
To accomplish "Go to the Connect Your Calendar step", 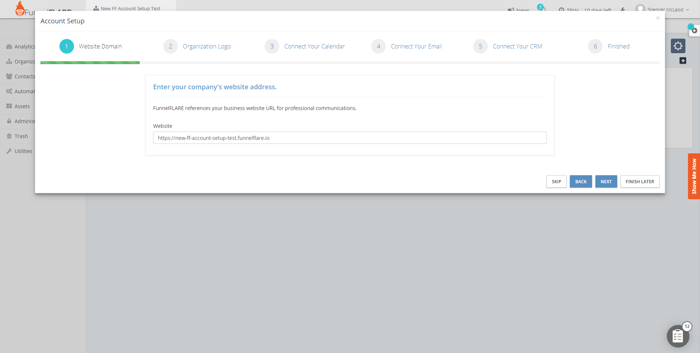I will click(314, 46).
